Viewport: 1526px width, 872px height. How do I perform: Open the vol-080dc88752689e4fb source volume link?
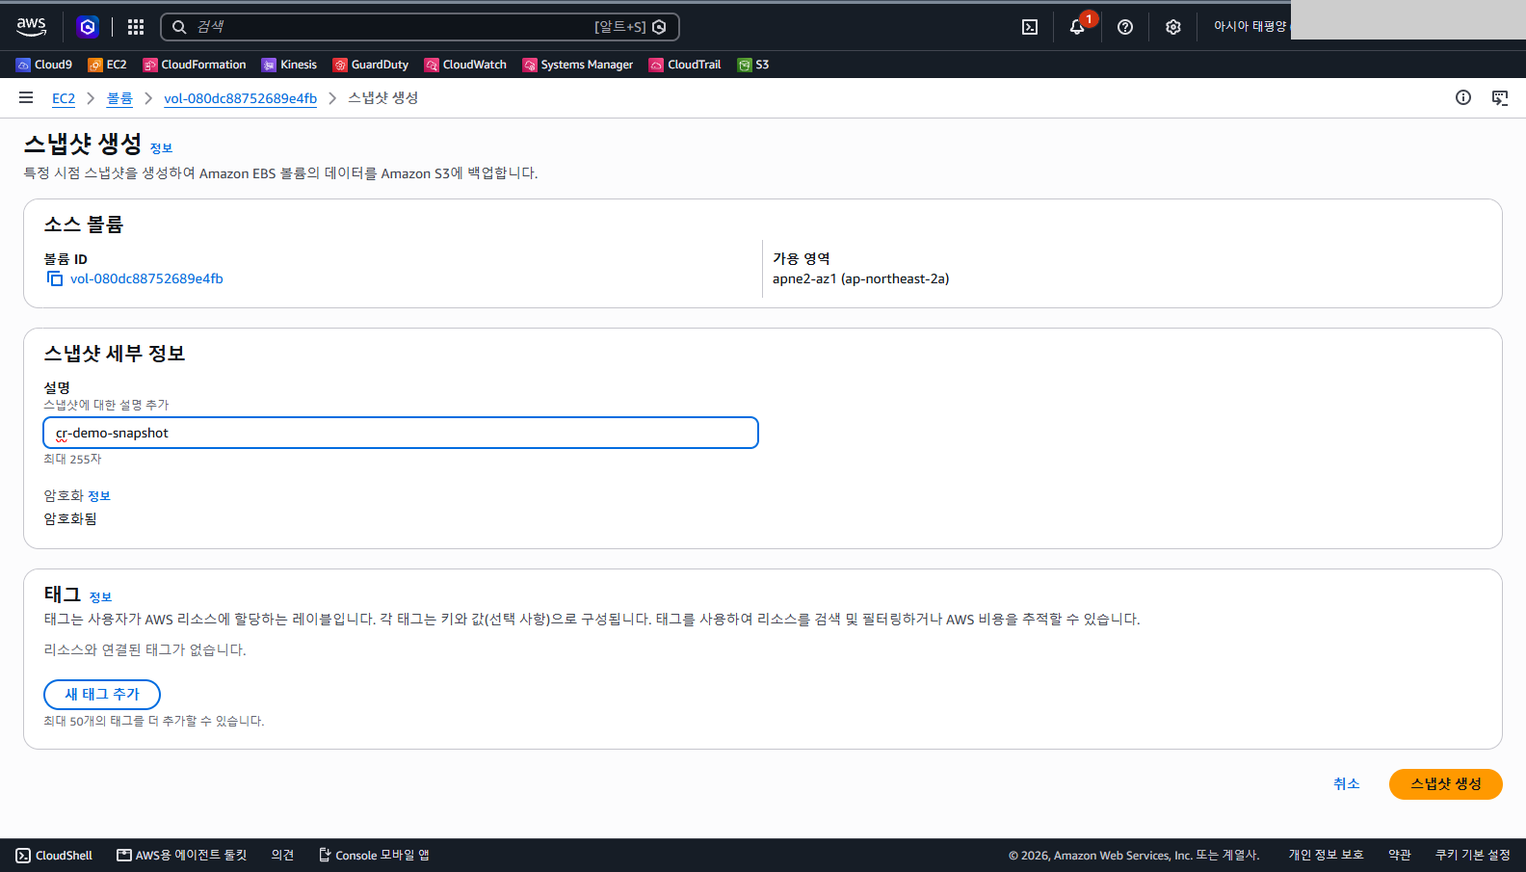pyautogui.click(x=146, y=278)
